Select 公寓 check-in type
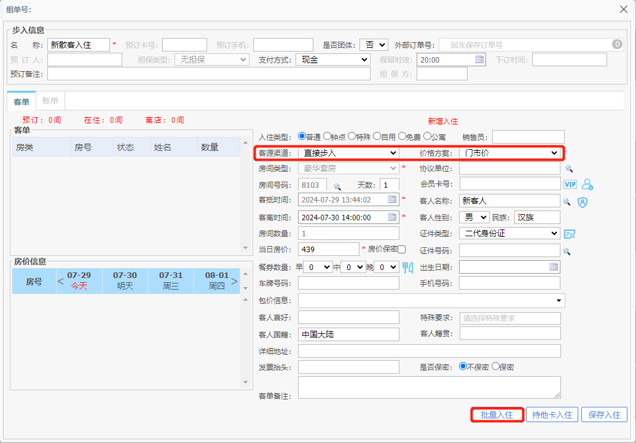 click(428, 136)
